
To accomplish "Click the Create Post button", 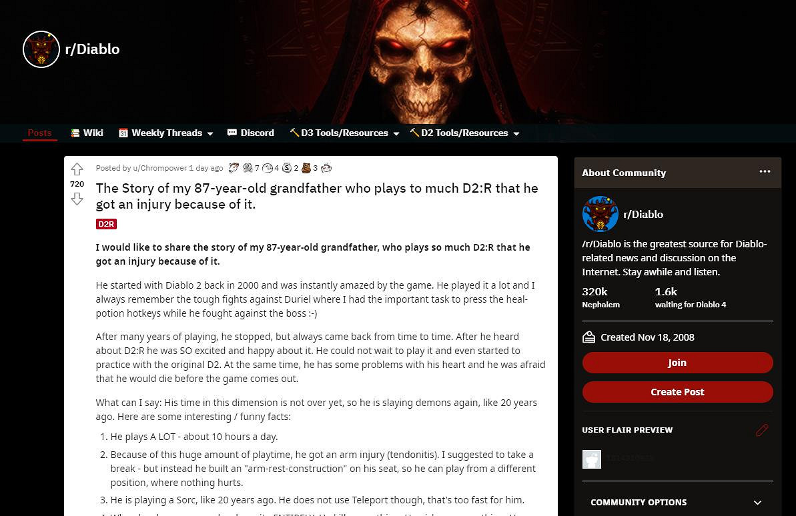I will 677,392.
